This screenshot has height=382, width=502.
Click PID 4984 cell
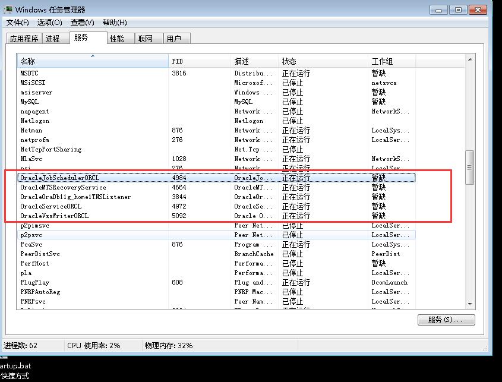(x=179, y=178)
